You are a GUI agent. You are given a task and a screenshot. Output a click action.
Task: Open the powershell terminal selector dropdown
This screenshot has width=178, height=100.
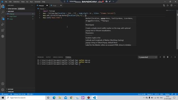148,57
